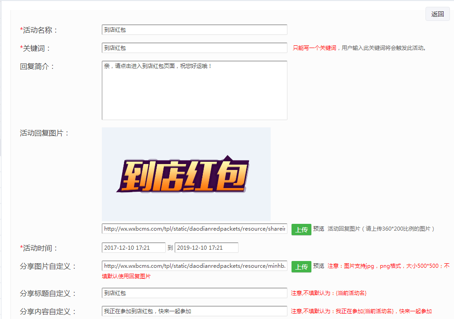This screenshot has width=454, height=319.
Task: Click the 分享内容自定义 input field
Action: 194,311
